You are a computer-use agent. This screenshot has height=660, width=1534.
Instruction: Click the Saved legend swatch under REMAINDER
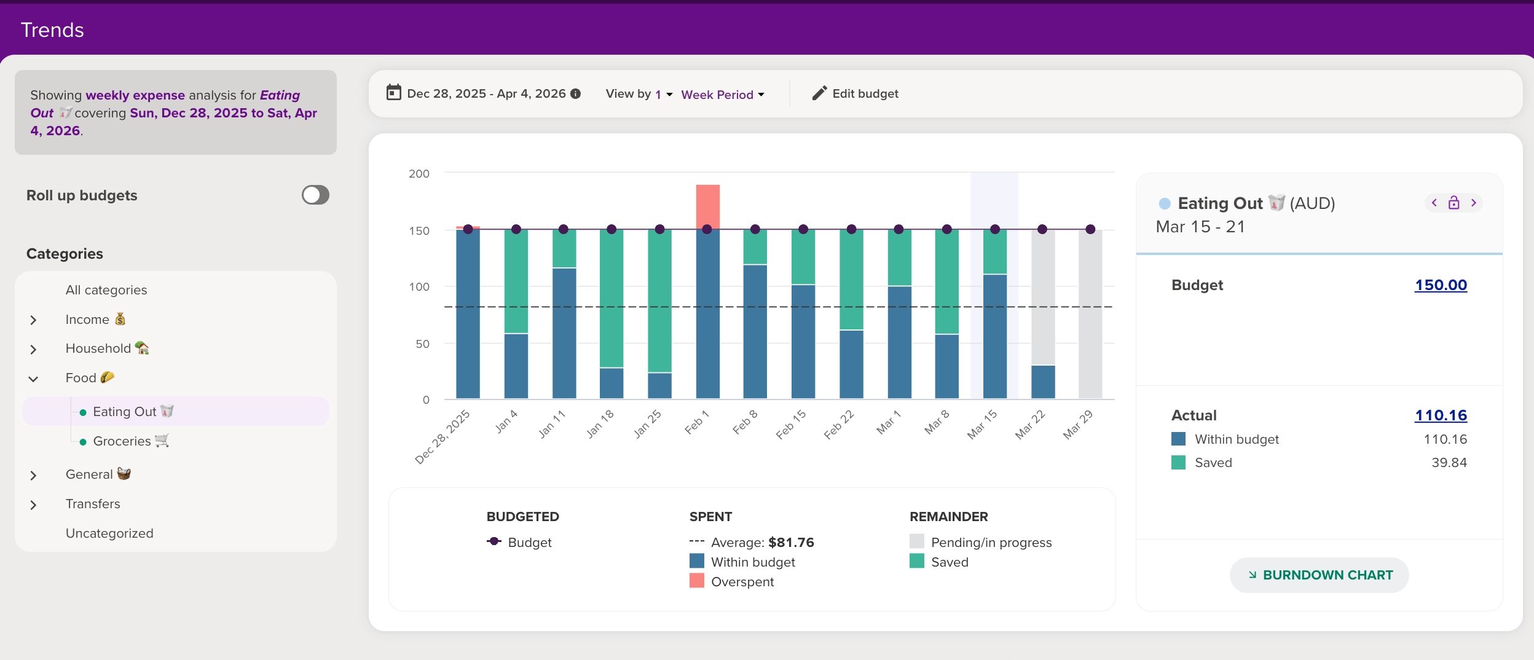click(x=916, y=561)
